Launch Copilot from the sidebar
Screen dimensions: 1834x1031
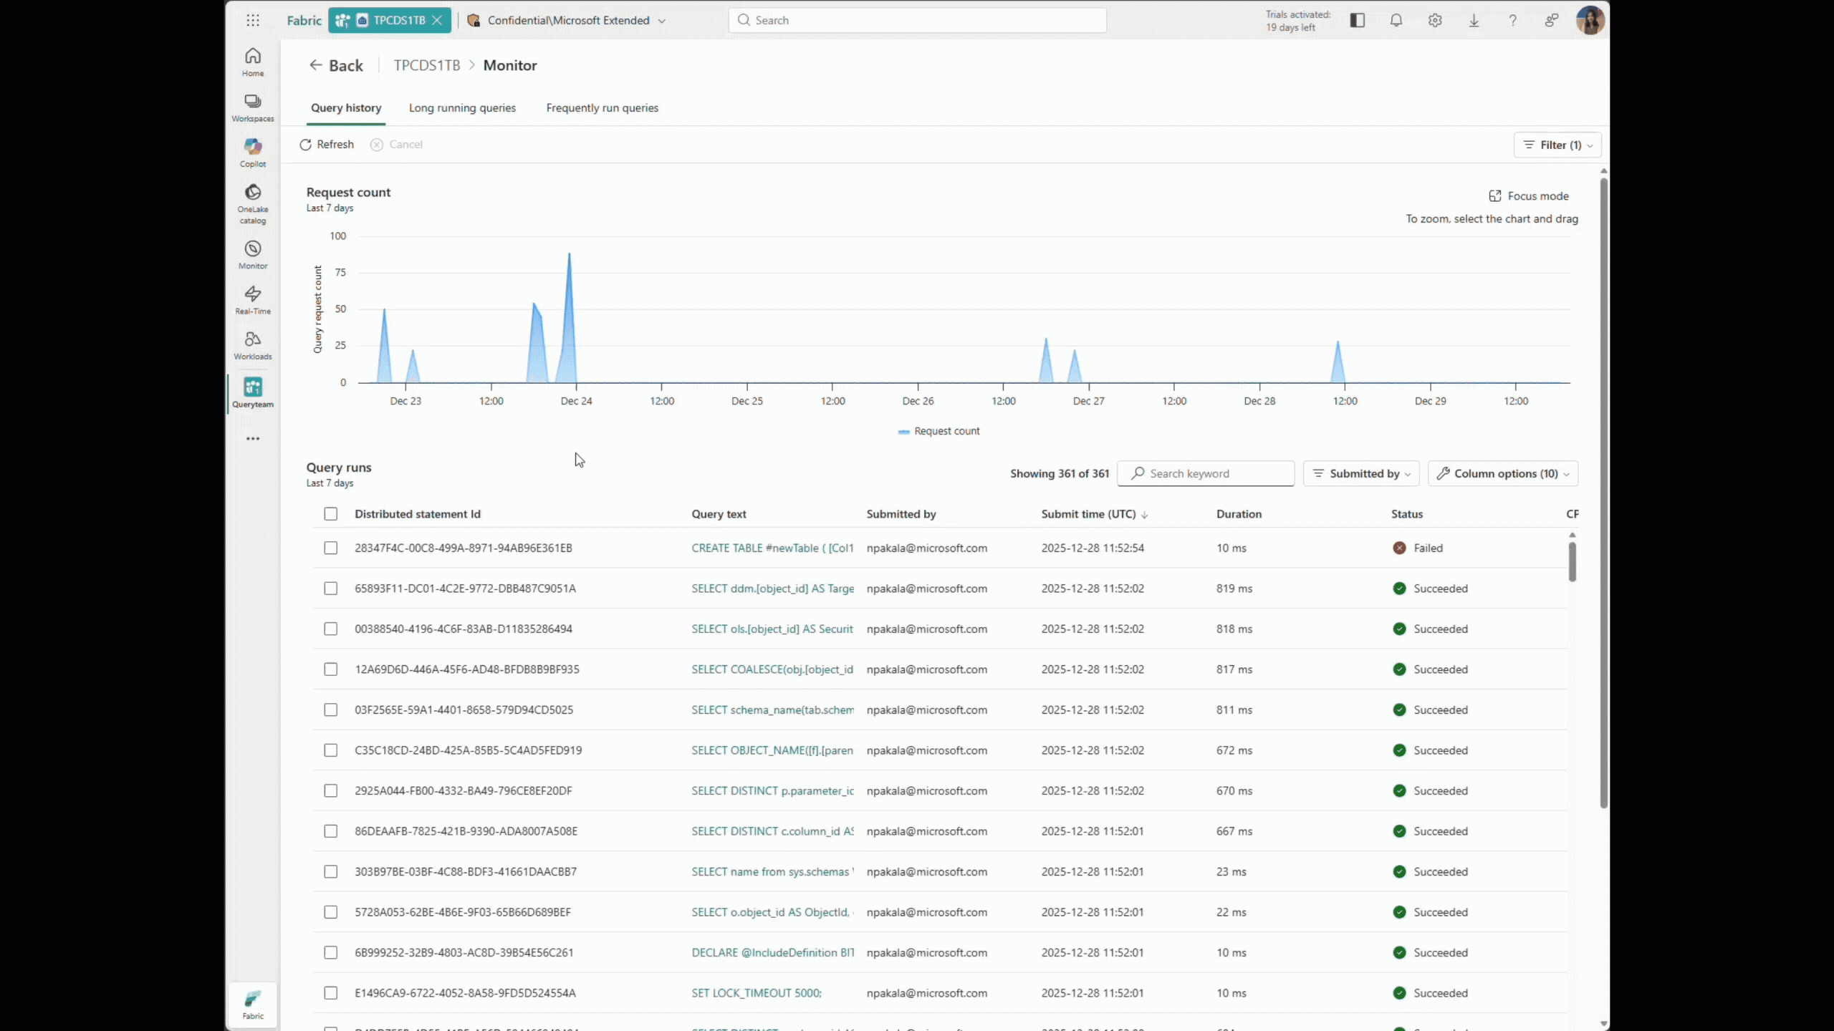(252, 152)
